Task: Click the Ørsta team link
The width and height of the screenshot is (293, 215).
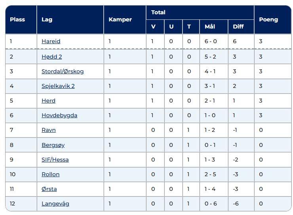Action: 49,189
